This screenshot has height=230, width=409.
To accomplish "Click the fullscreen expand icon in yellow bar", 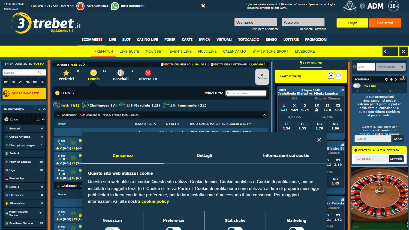I will [x=403, y=51].
